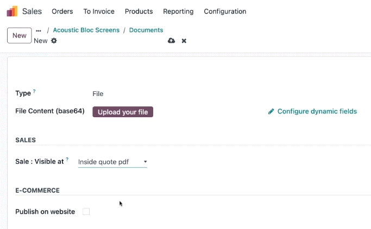Open the Configuration menu
Image resolution: width=371 pixels, height=229 pixels.
pos(225,11)
